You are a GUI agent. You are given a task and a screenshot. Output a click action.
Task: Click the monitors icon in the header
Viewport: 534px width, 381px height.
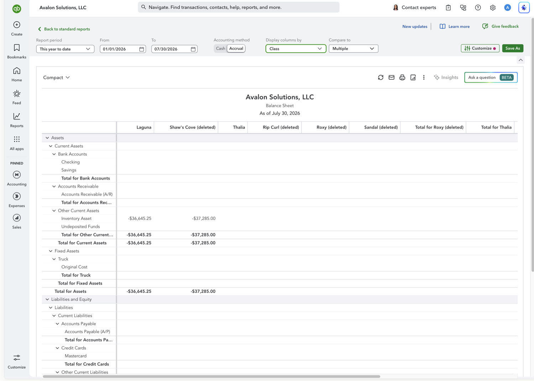(463, 7)
